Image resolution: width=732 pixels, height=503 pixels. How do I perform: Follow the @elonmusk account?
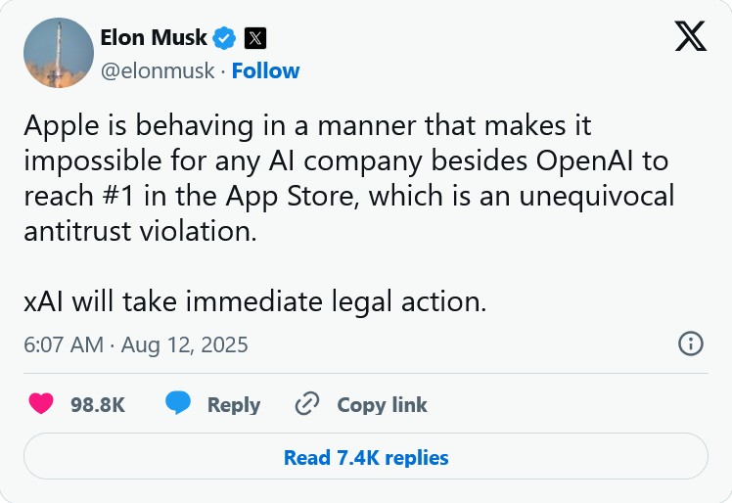[265, 70]
